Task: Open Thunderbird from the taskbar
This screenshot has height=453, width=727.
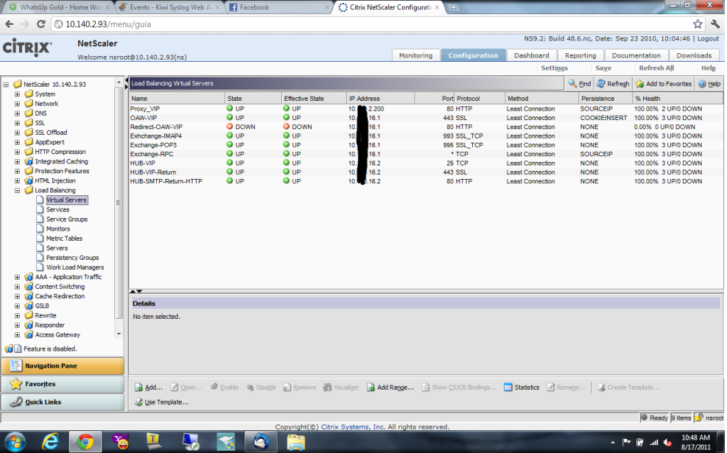Action: pyautogui.click(x=261, y=442)
